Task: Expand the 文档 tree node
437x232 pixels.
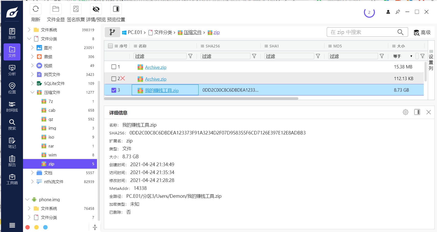Action: [x=32, y=173]
